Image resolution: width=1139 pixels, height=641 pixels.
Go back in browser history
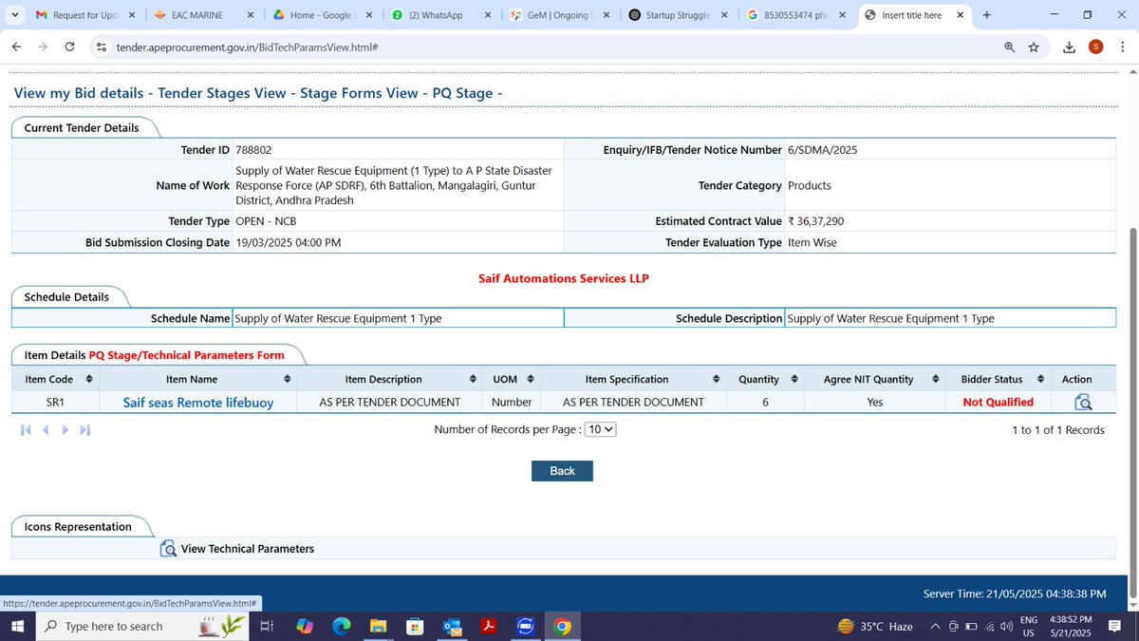click(x=16, y=47)
